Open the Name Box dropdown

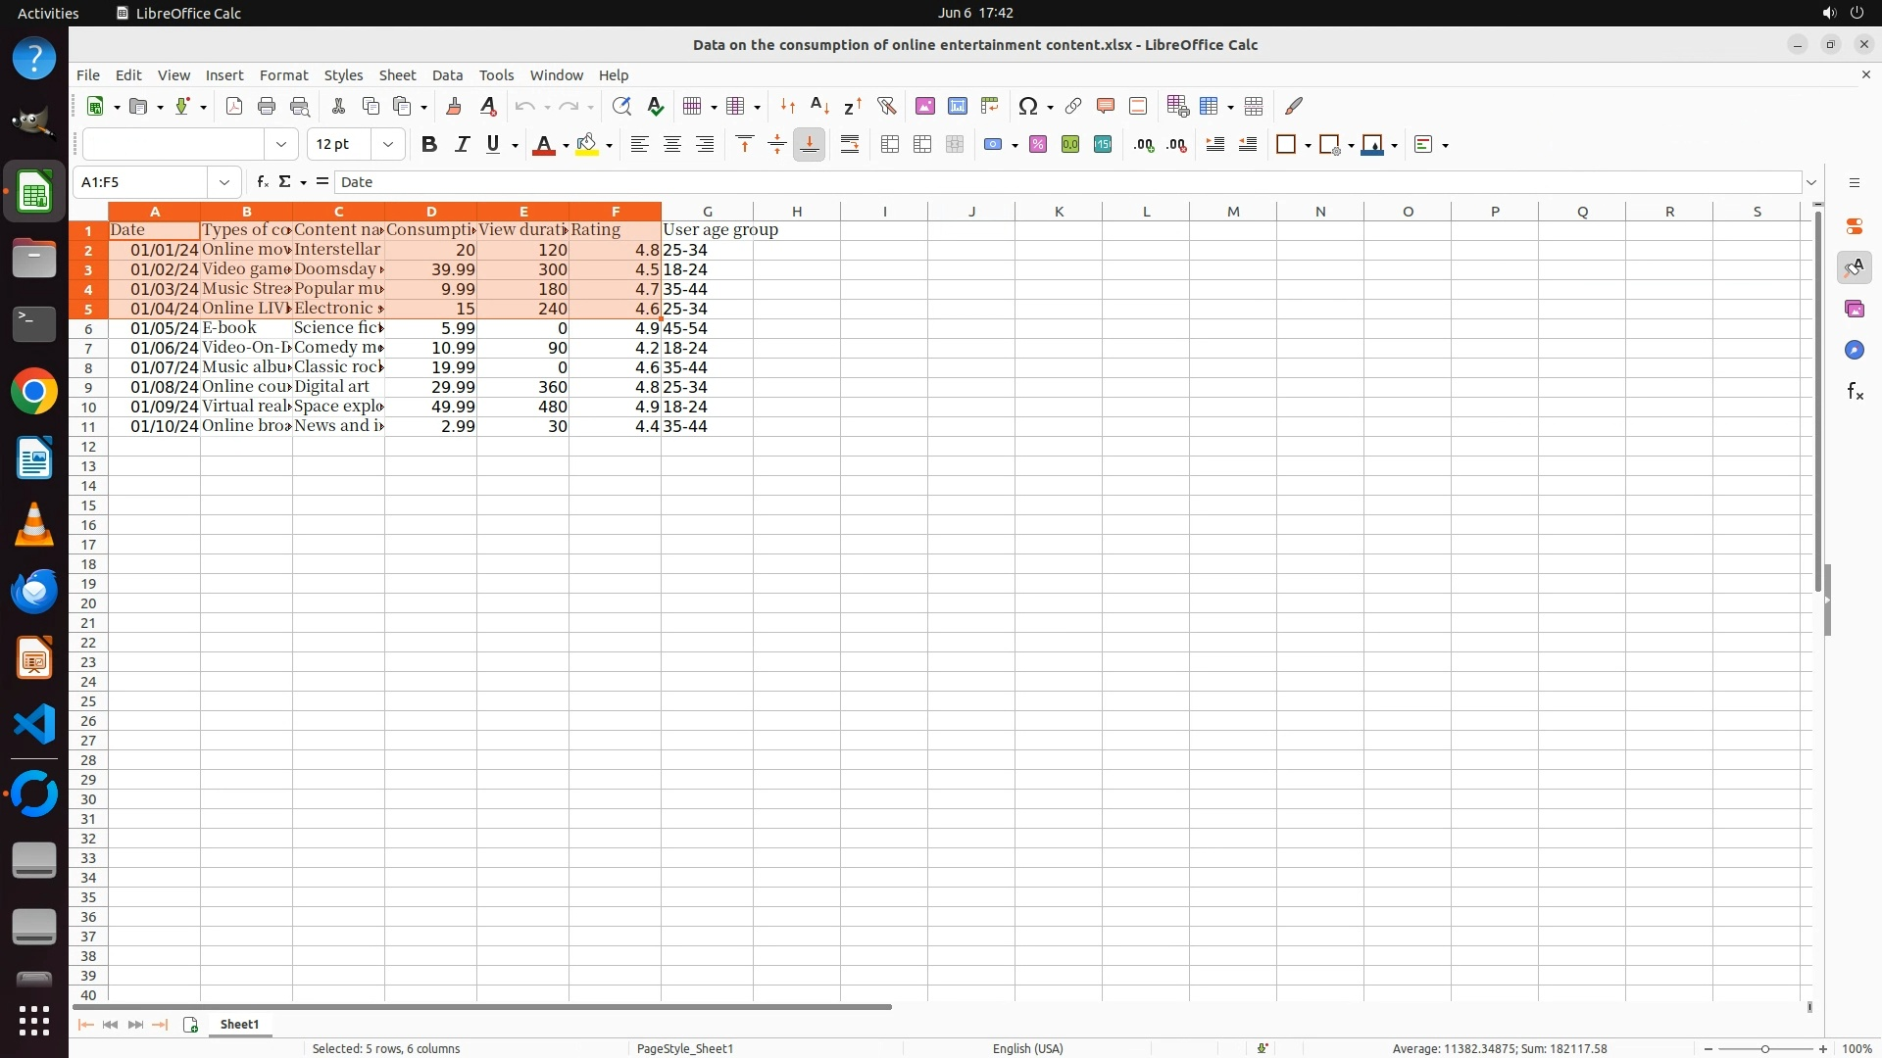pos(224,182)
